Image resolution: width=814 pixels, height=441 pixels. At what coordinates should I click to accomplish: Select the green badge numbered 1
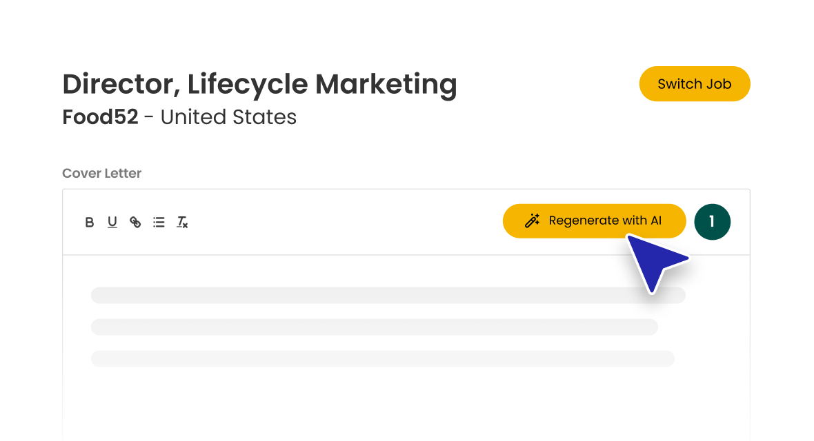(712, 222)
